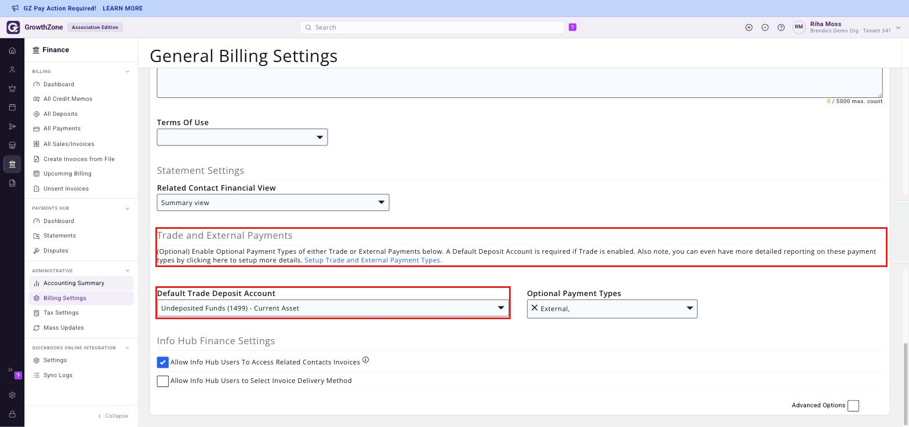Image resolution: width=909 pixels, height=427 pixels.
Task: Open the help question-mark circle icon
Action: pos(781,27)
